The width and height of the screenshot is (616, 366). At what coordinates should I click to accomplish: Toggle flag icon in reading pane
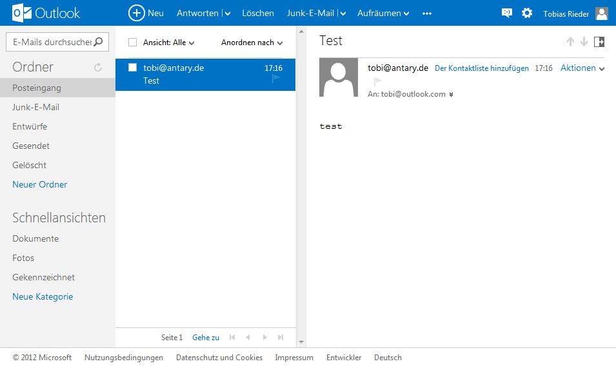(x=377, y=81)
